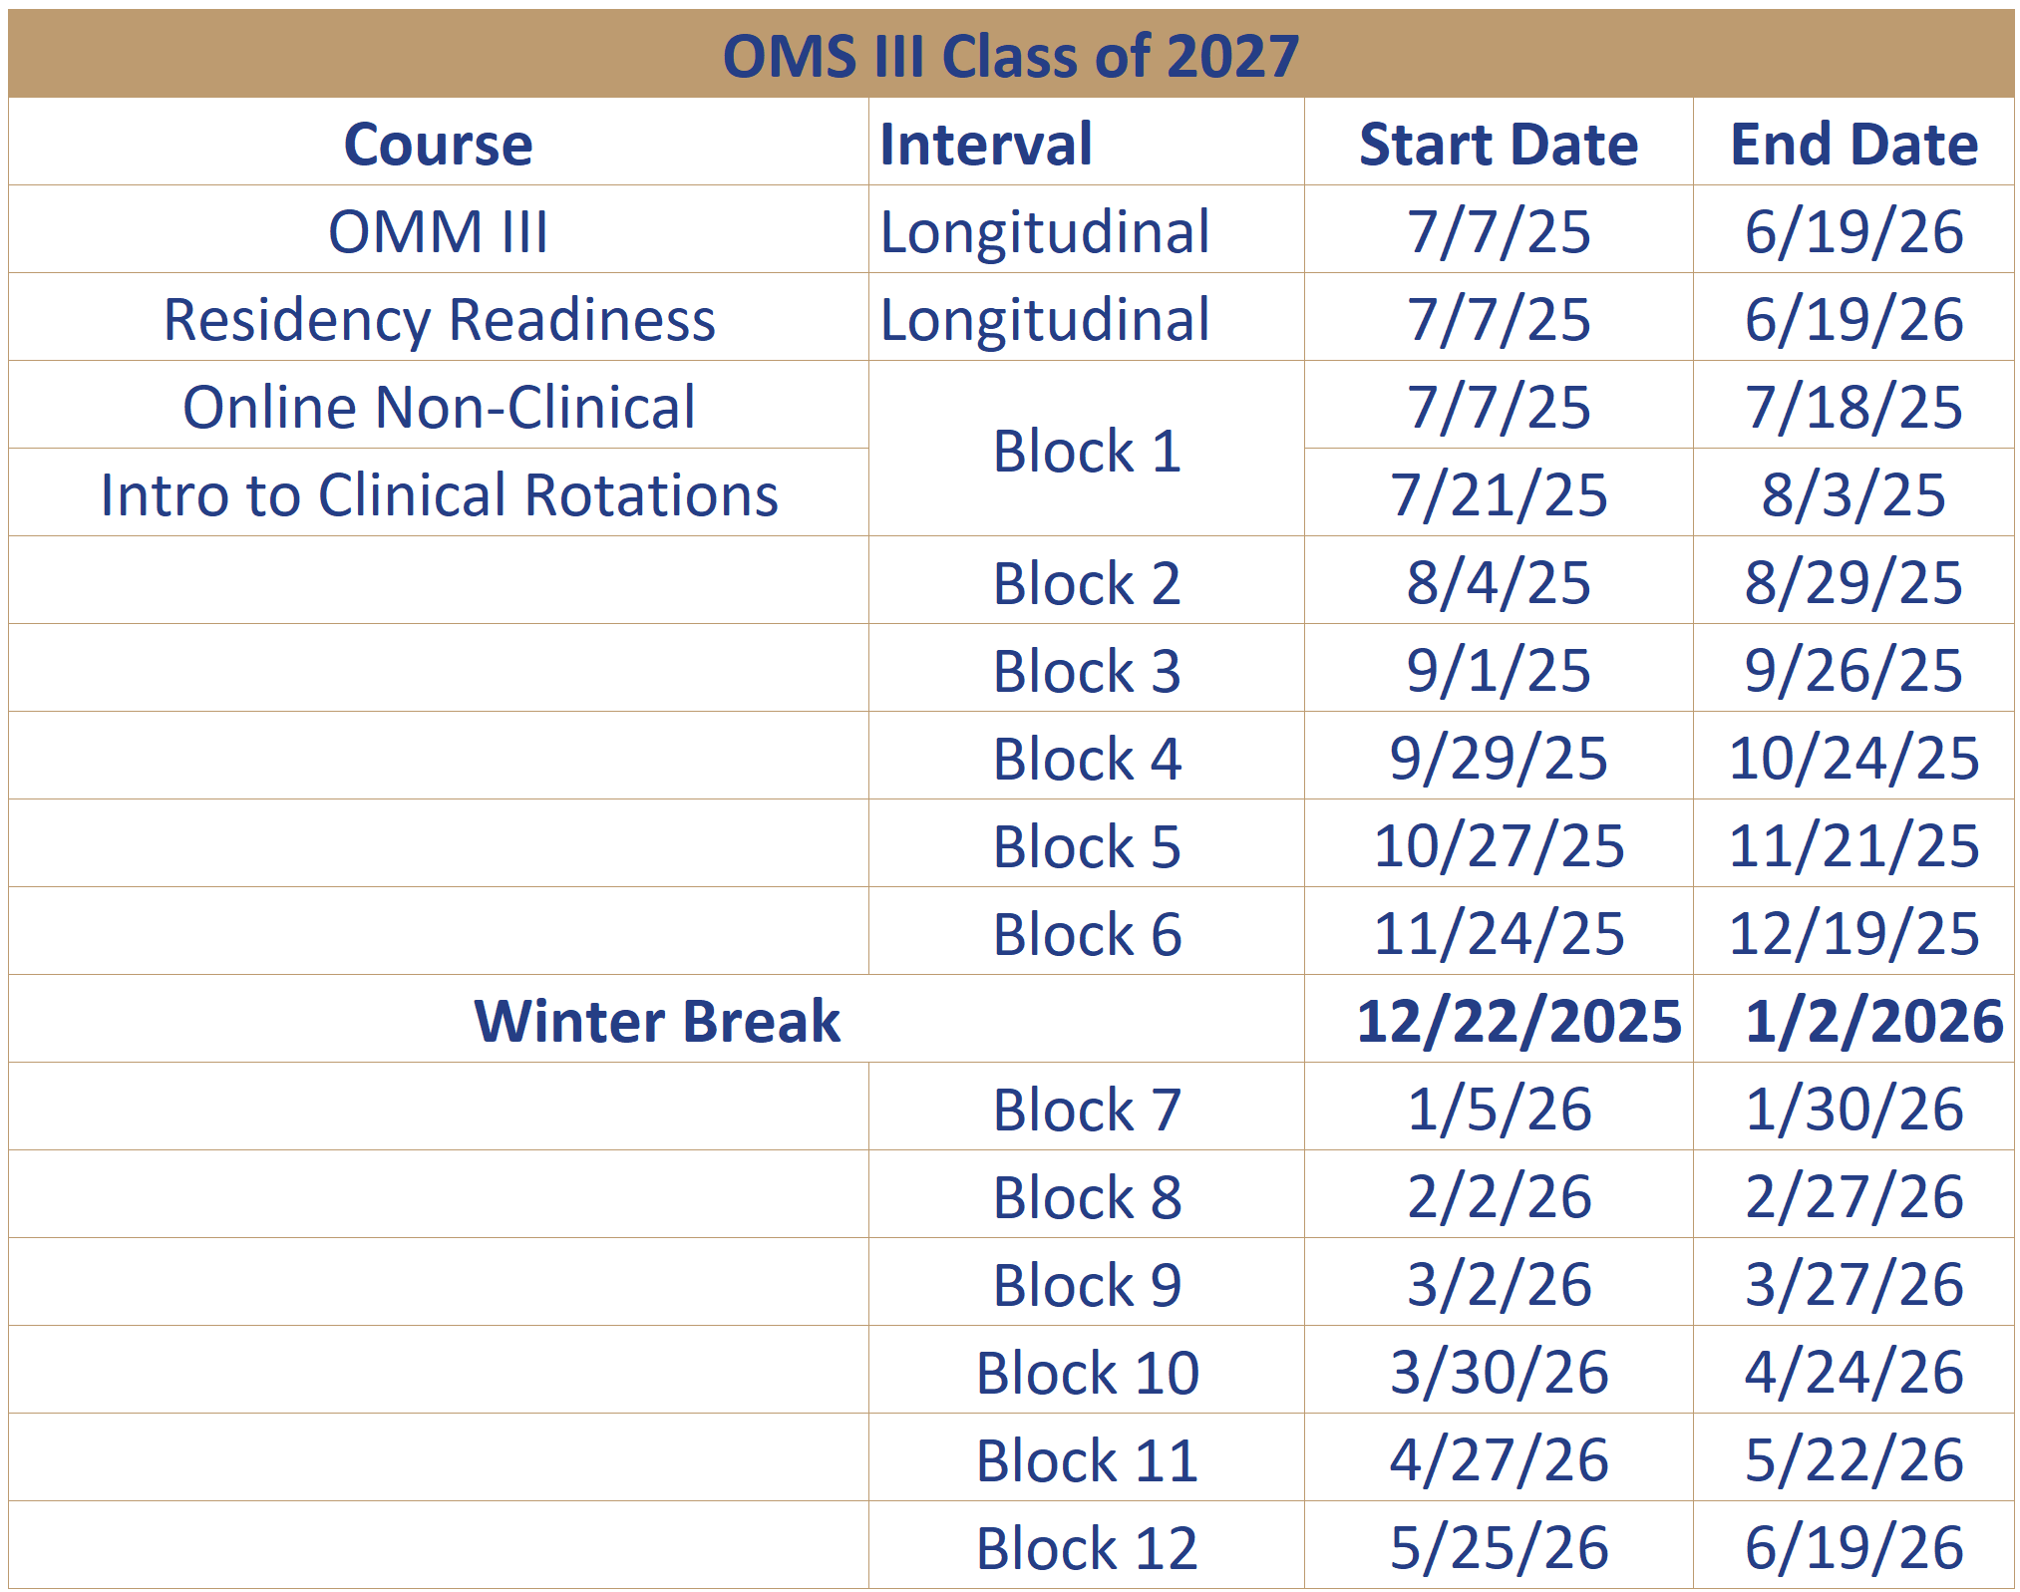
Task: Click the Intro to Clinical Rotations cell
Action: click(439, 494)
